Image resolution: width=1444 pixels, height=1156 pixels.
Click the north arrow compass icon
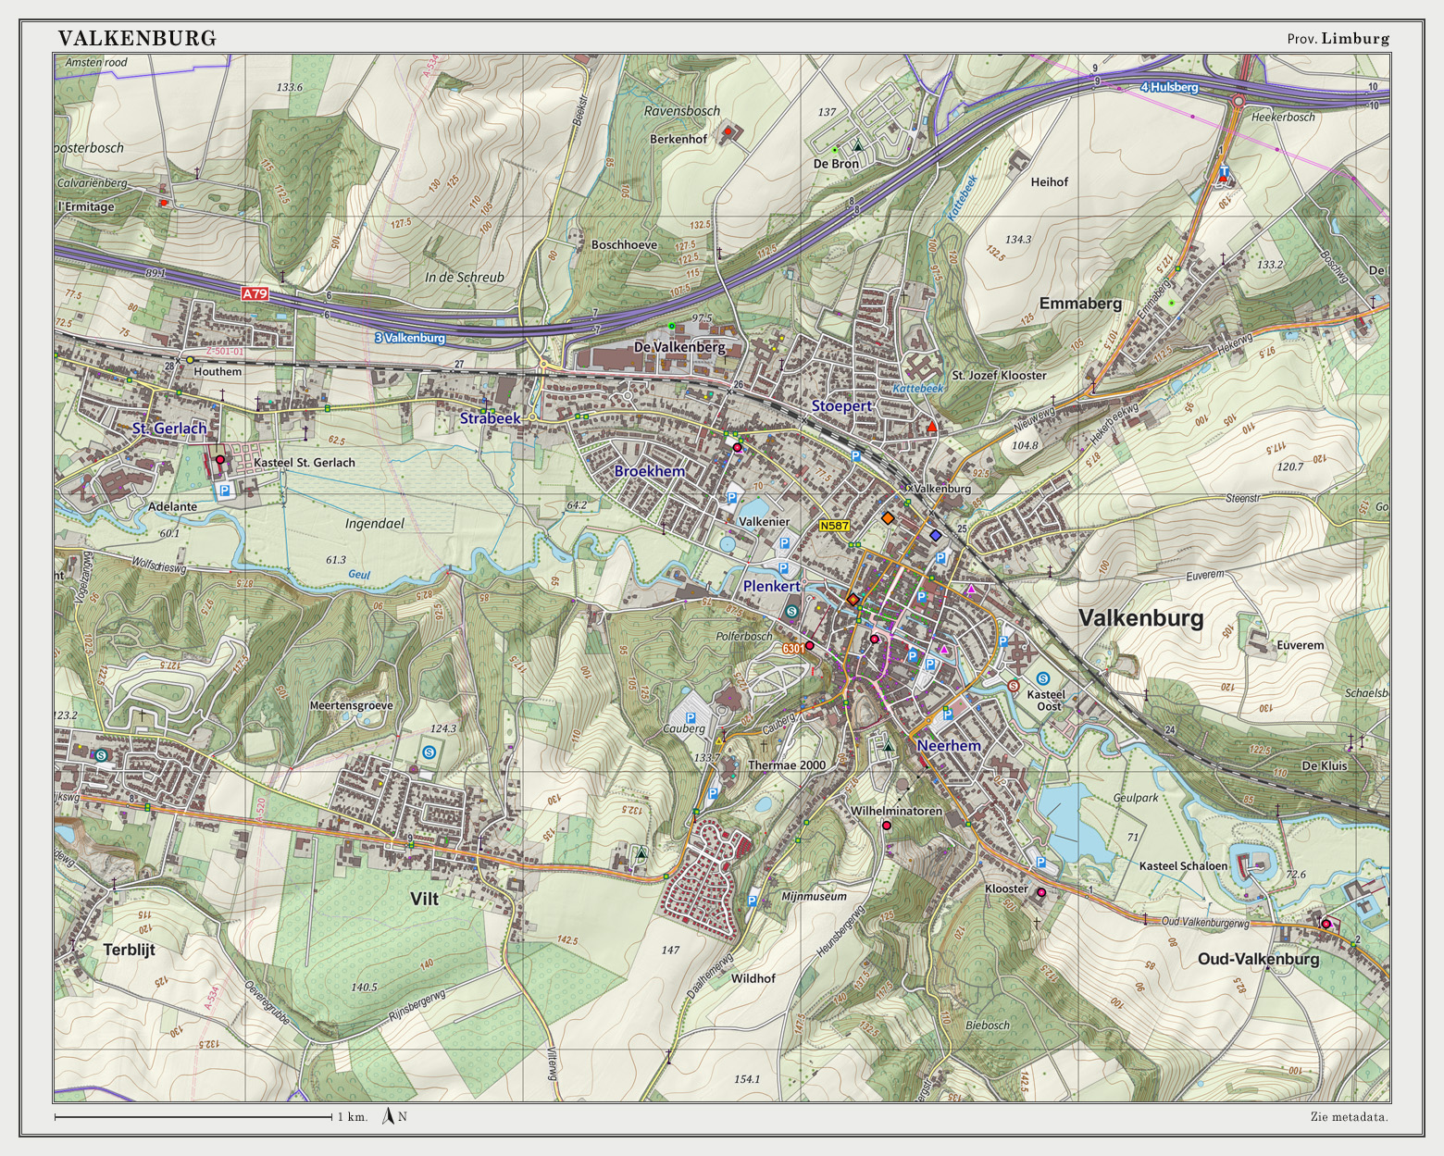click(389, 1116)
